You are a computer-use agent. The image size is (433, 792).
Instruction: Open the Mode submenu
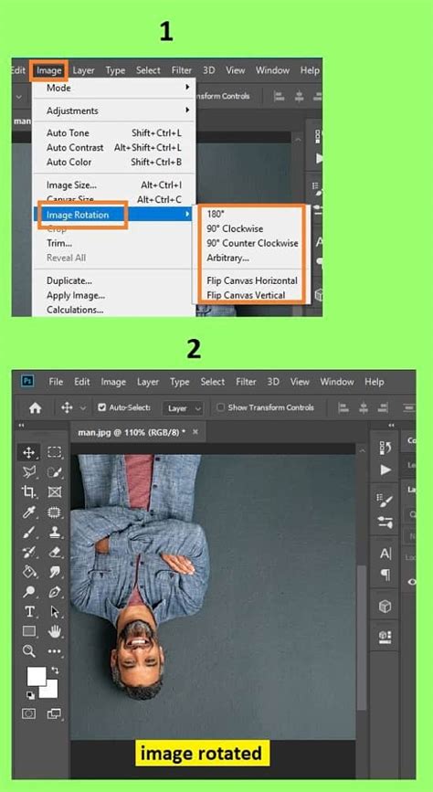[113, 88]
